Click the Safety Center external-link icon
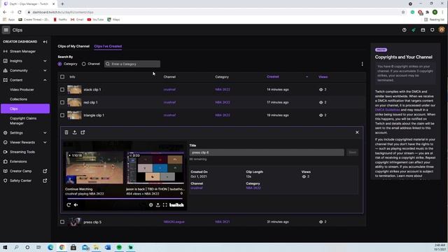448x252 pixels. point(45,181)
